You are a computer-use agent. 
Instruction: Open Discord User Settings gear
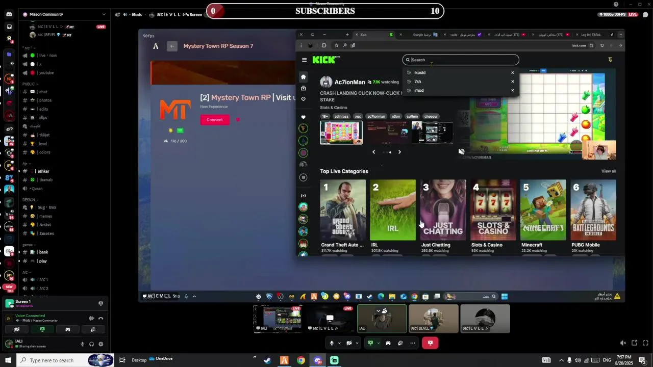[101, 344]
